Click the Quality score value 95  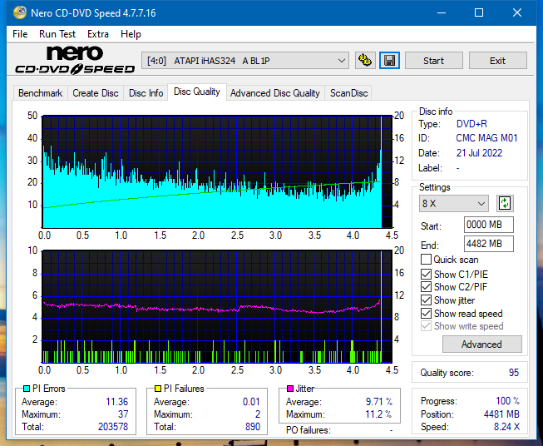[514, 373]
